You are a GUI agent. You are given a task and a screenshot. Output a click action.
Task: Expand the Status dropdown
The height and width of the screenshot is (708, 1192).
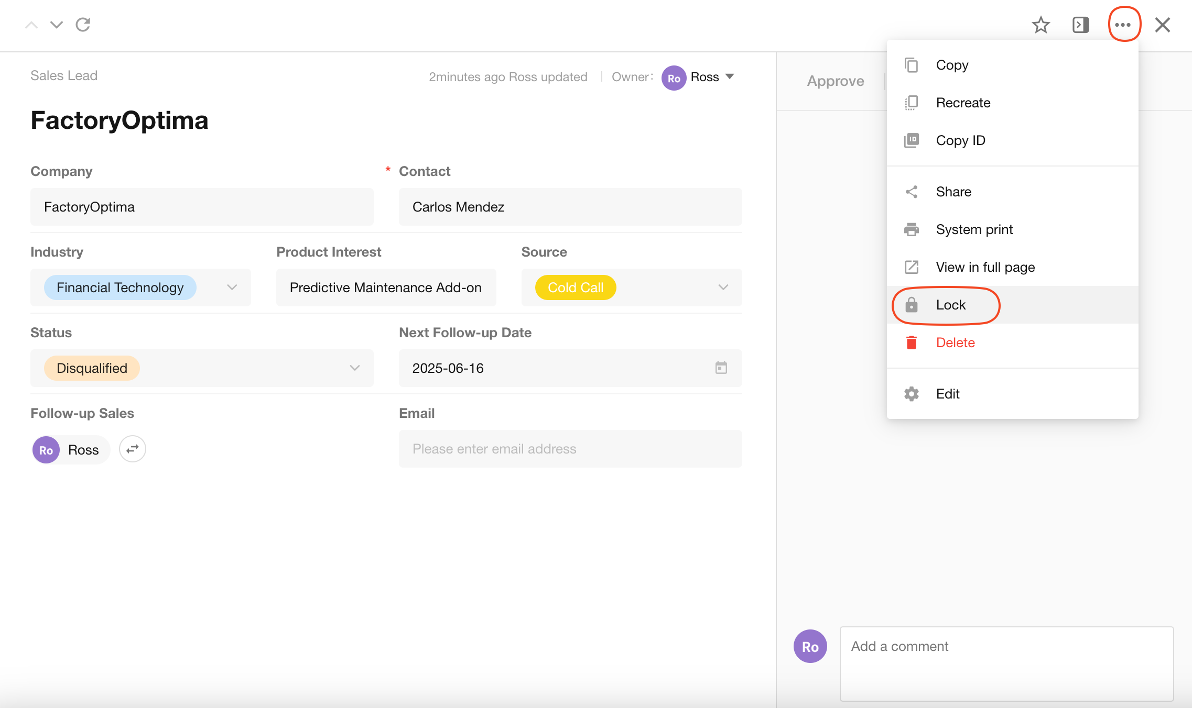click(354, 368)
